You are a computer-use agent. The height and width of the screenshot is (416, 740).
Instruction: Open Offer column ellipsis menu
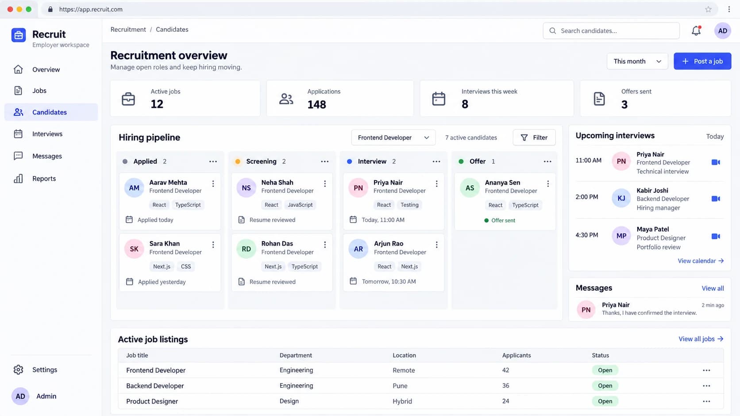547,161
